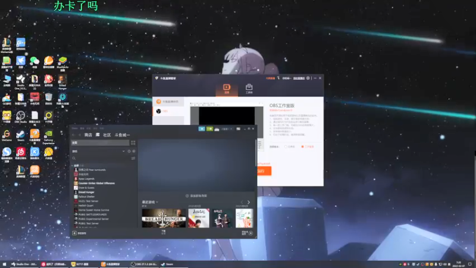Click orange 运行 run button in Douyu
The image size is (476, 268).
coord(264,171)
